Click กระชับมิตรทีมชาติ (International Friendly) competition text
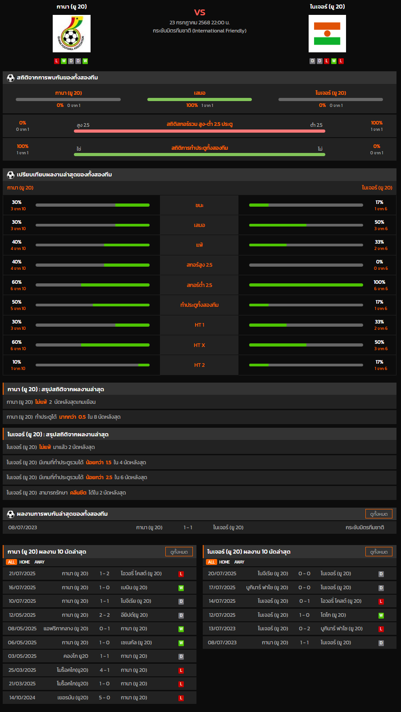 [x=200, y=31]
